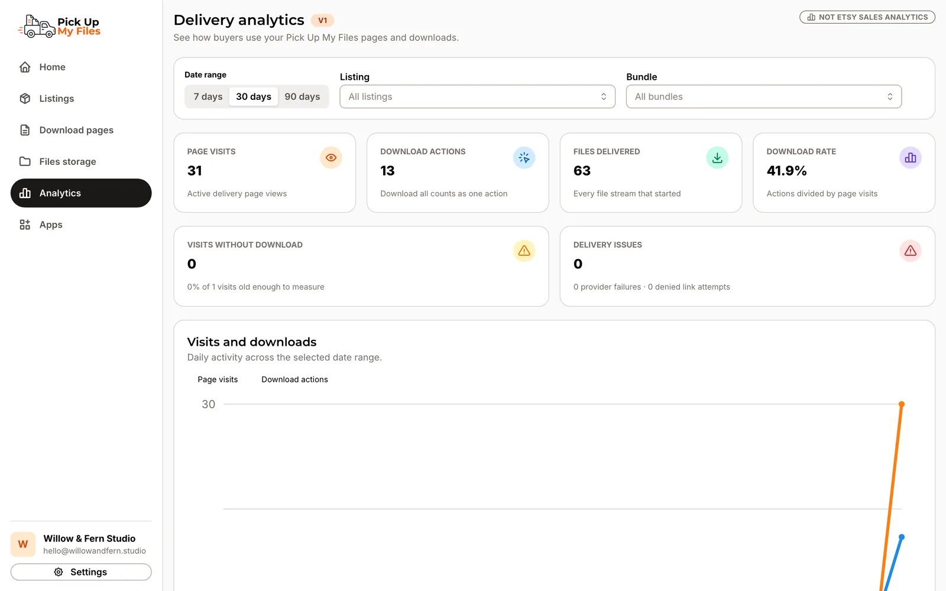Viewport: 946px width, 591px height.
Task: Click the red alert icon on Delivery Issues card
Action: (x=911, y=251)
